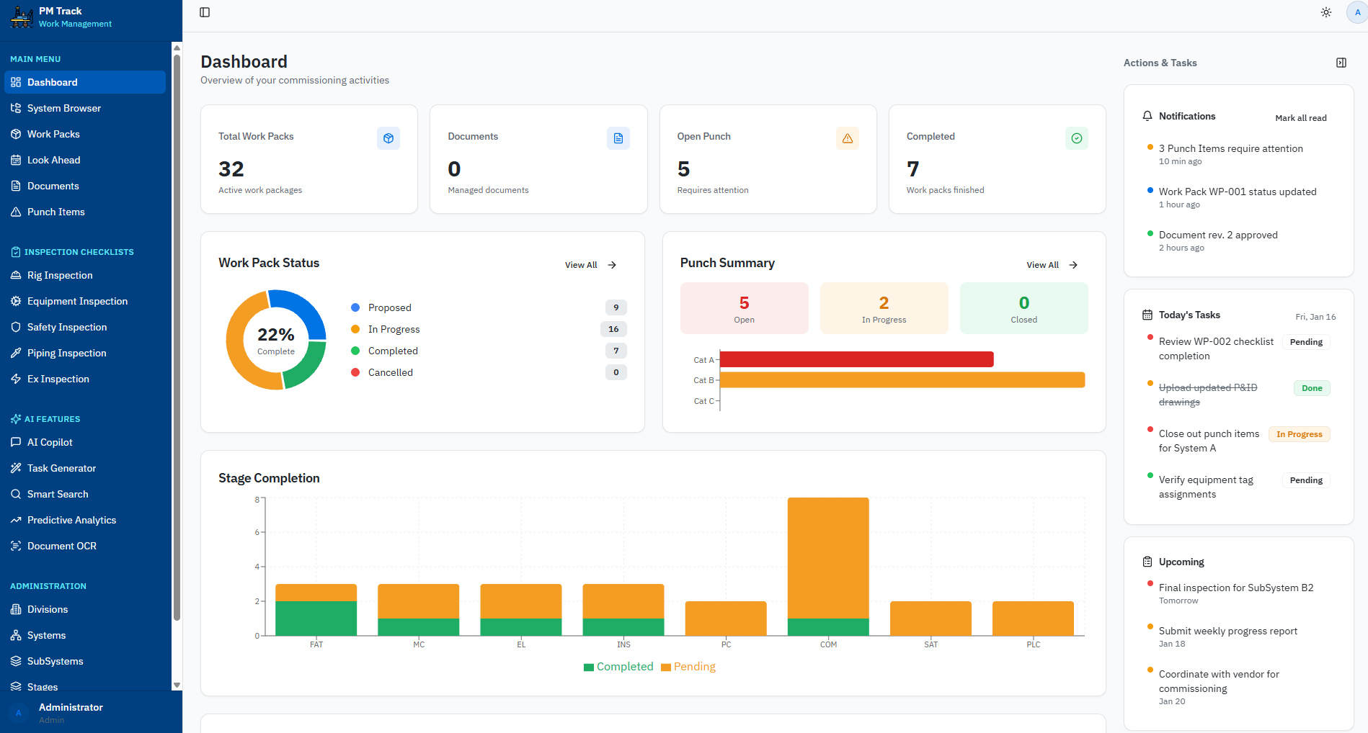This screenshot has height=733, width=1368.
Task: Click the sidebar scrollbar down arrow
Action: [177, 685]
